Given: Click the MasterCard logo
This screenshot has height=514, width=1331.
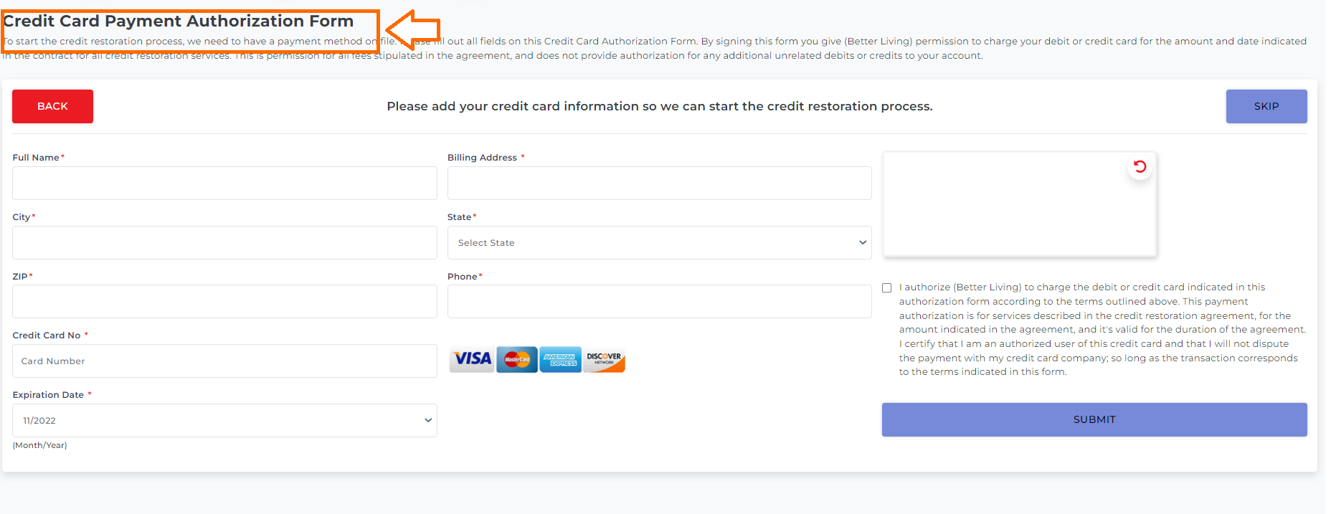Looking at the screenshot, I should click(x=516, y=359).
